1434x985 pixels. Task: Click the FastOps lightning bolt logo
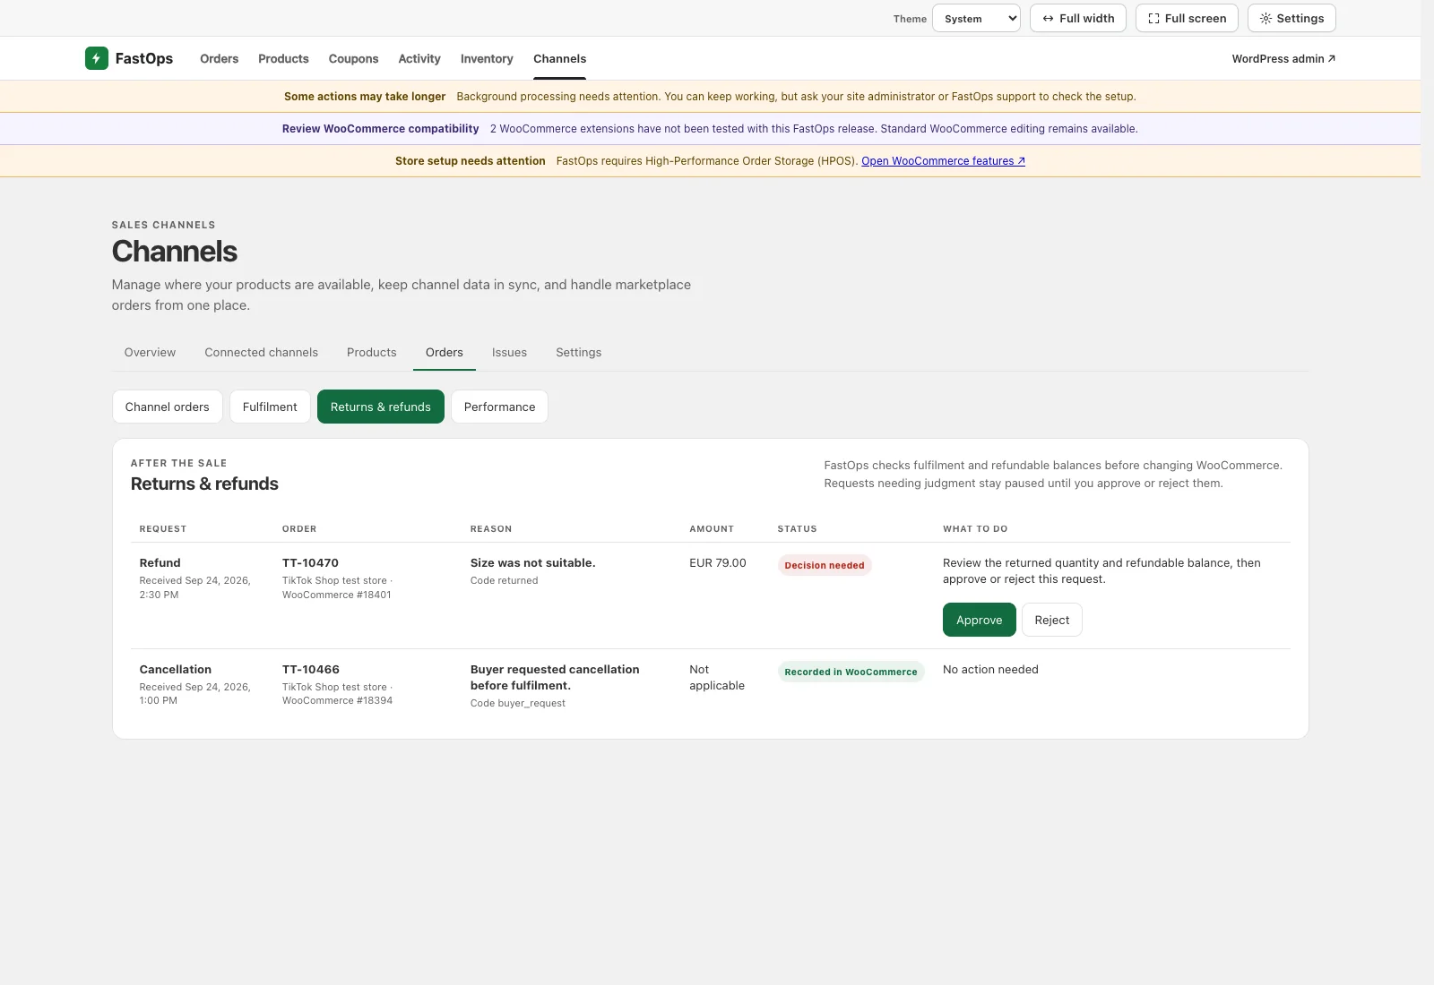[x=96, y=58]
